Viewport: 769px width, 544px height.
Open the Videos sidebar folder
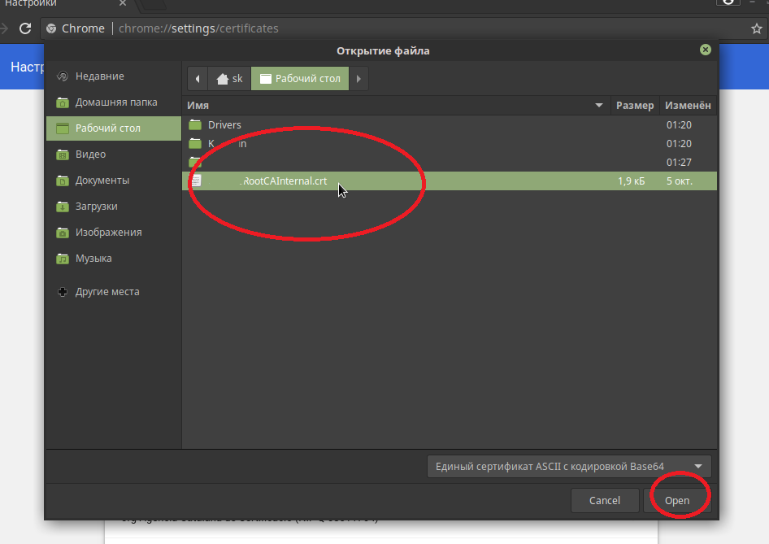90,154
